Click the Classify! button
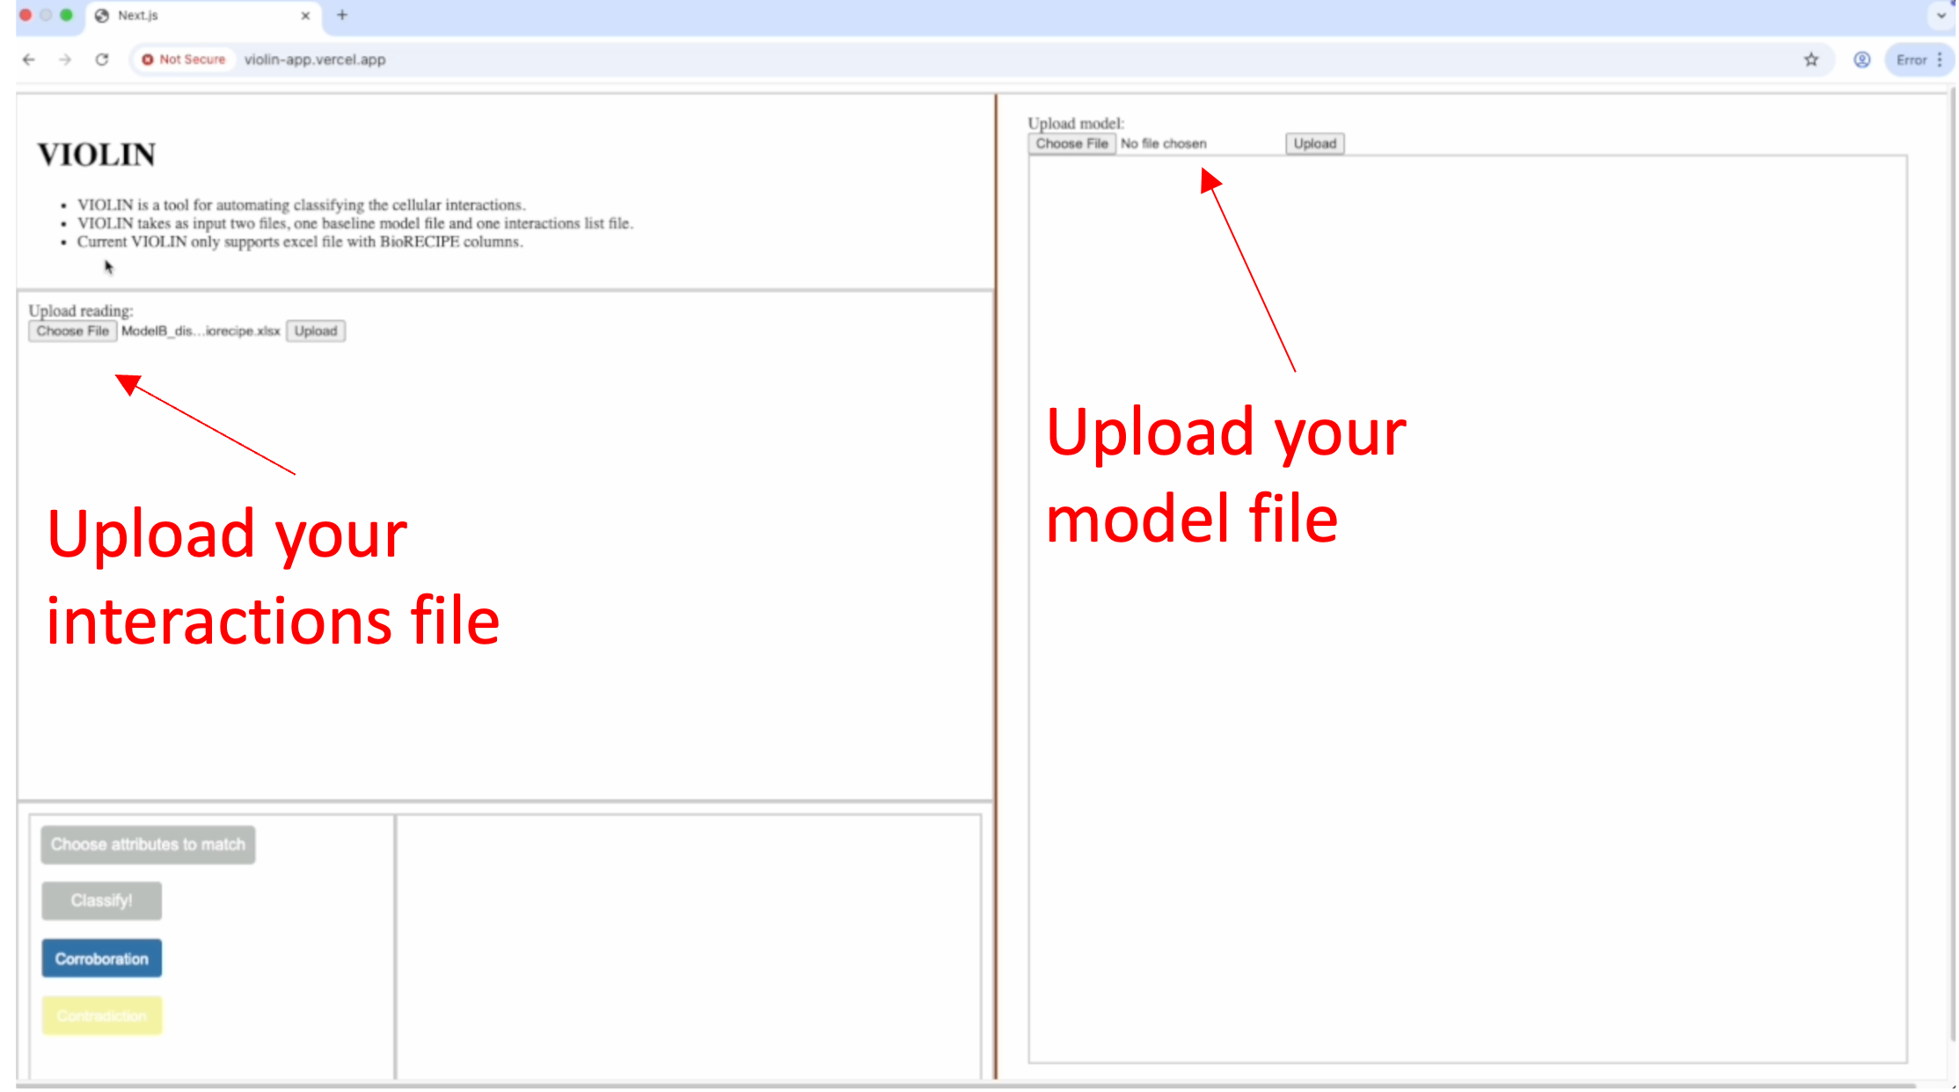 click(x=102, y=901)
